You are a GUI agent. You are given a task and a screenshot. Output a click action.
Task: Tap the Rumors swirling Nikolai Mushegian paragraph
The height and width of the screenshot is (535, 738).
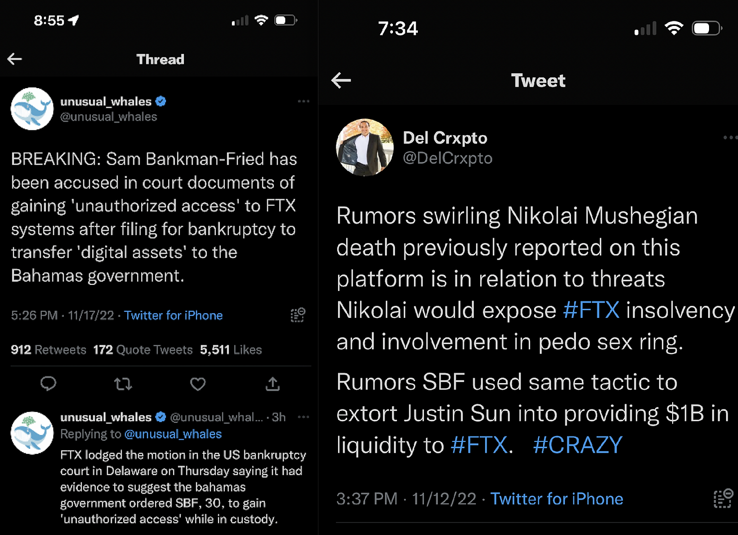click(536, 278)
